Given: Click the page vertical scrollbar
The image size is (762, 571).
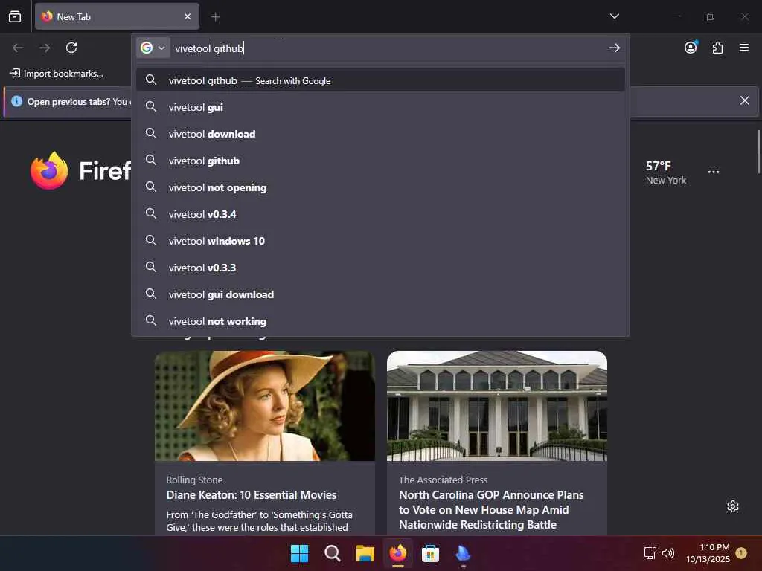Looking at the screenshot, I should coord(758,152).
